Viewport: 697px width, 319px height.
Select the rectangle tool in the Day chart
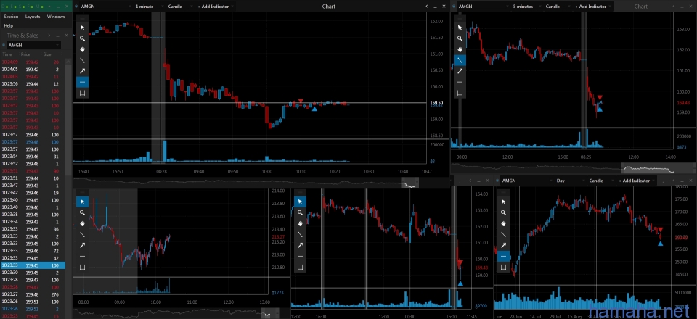point(503,267)
